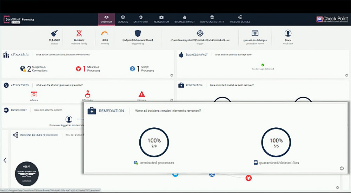Click the REMEDIATION popup title text

click(111, 111)
